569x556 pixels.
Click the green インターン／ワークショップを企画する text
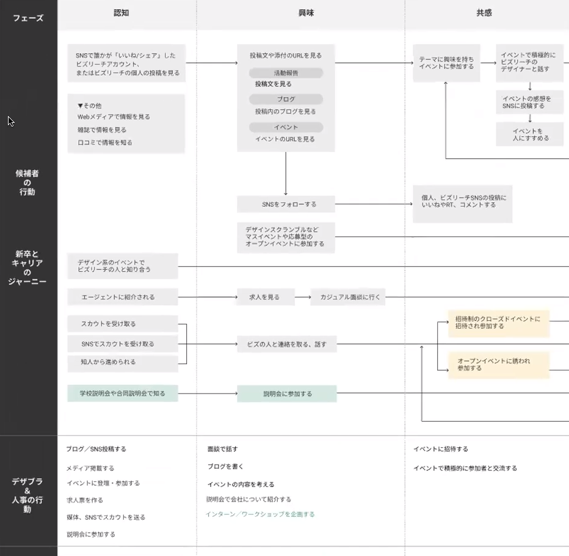pyautogui.click(x=260, y=514)
